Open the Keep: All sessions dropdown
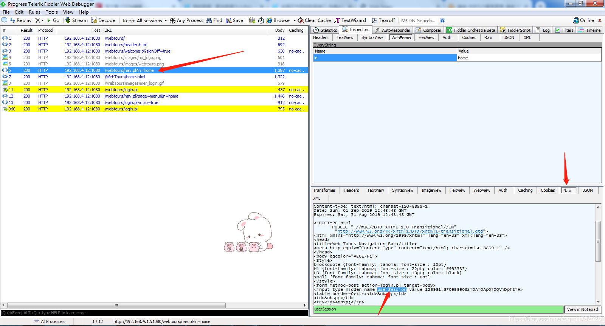Viewport: 605px width, 326px height. click(145, 20)
